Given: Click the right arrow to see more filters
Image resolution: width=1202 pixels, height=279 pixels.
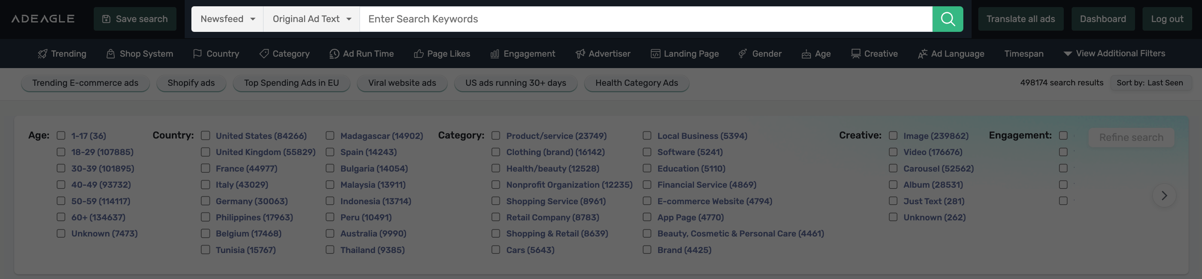Looking at the screenshot, I should [x=1164, y=196].
